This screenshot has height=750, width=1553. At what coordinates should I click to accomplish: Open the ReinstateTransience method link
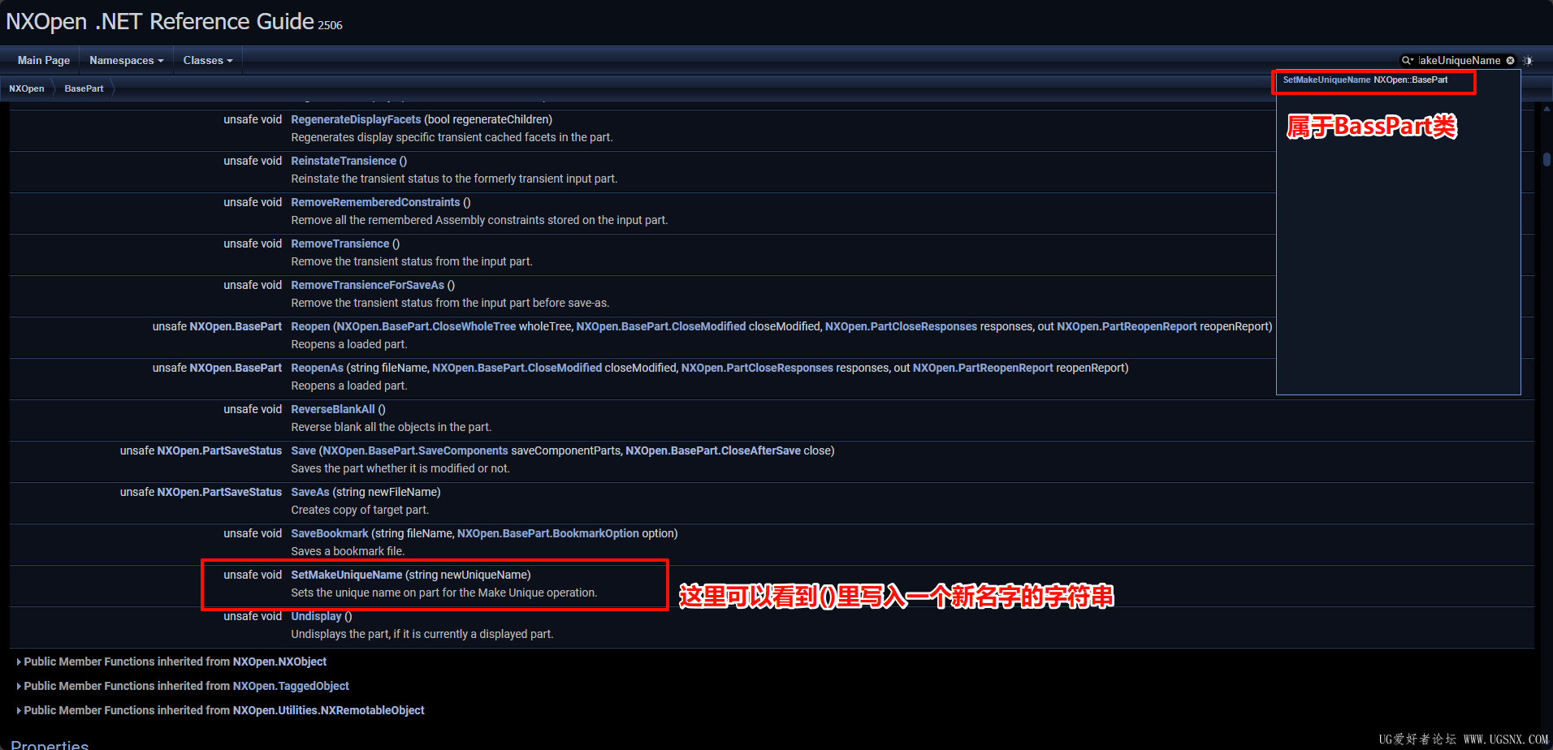344,161
